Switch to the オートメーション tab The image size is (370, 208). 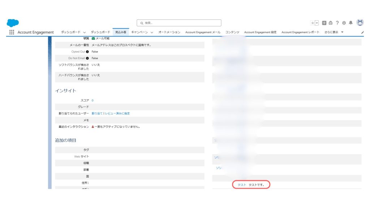click(169, 32)
